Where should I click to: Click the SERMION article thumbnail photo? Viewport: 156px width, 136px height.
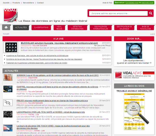[x=8, y=77]
